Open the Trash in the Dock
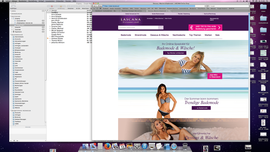Screen dimensions: 270x152 pyautogui.click(x=185, y=146)
